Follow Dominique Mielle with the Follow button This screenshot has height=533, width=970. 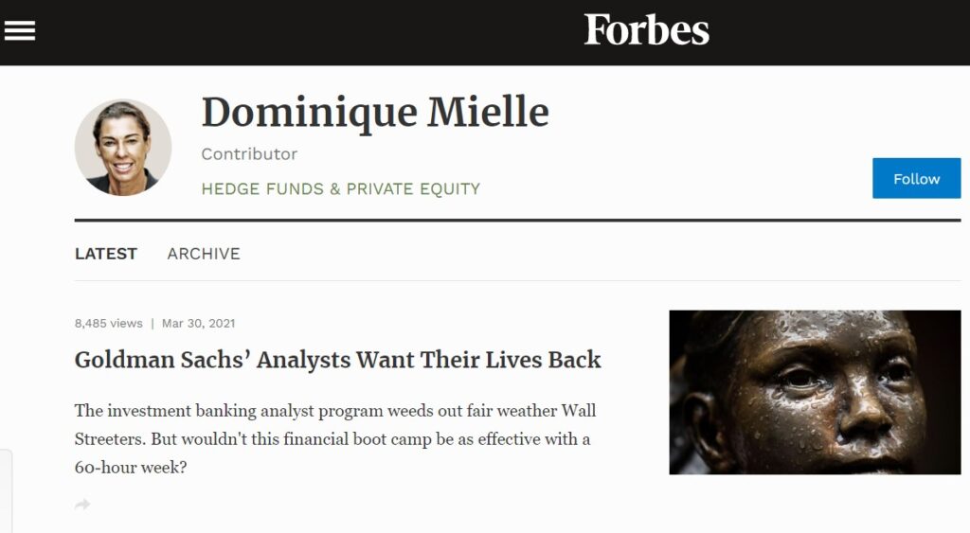click(x=916, y=178)
